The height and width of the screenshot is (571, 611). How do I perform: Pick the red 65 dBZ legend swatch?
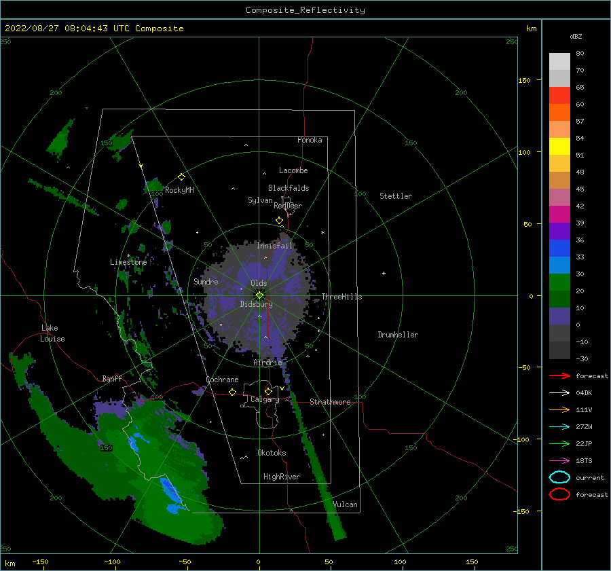pyautogui.click(x=559, y=95)
